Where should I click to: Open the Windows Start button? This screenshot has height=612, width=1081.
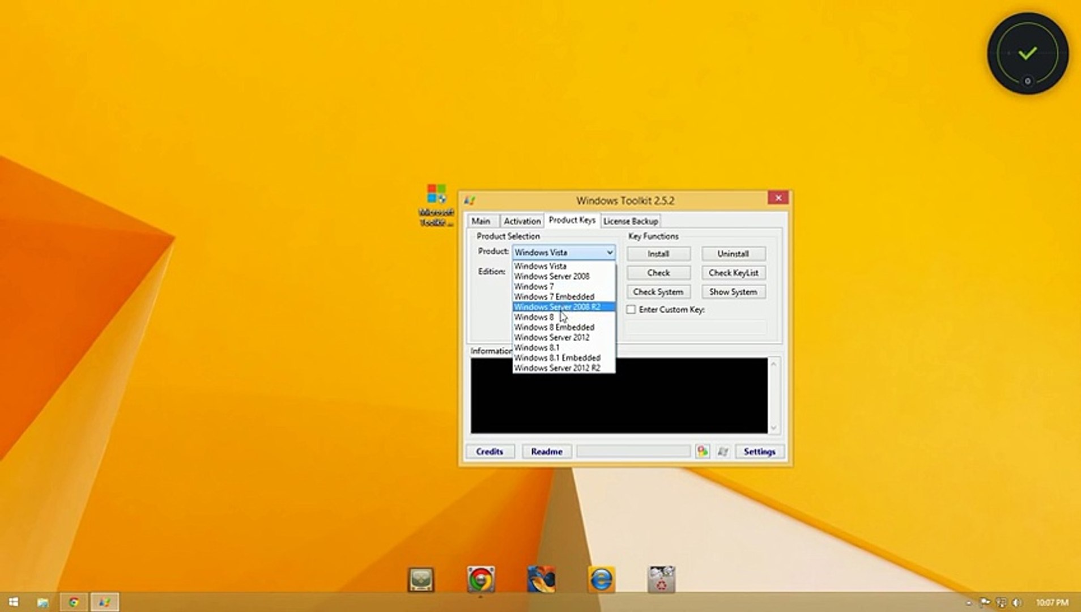pos(14,602)
